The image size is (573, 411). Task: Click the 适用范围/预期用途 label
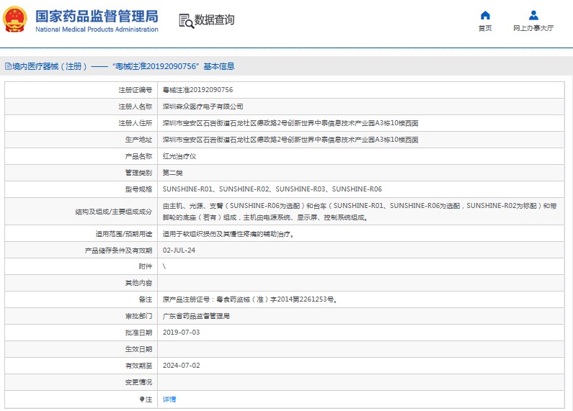tap(123, 234)
